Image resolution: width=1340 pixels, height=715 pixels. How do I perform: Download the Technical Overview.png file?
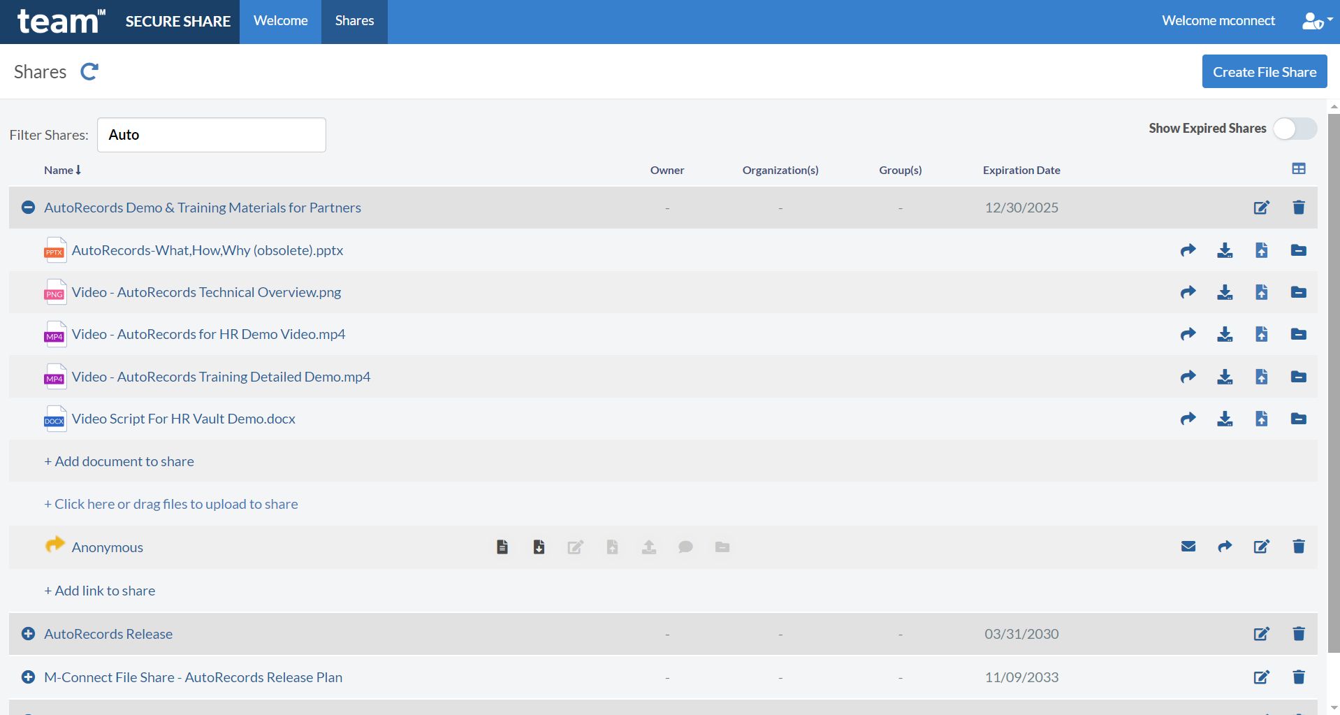click(x=1225, y=292)
